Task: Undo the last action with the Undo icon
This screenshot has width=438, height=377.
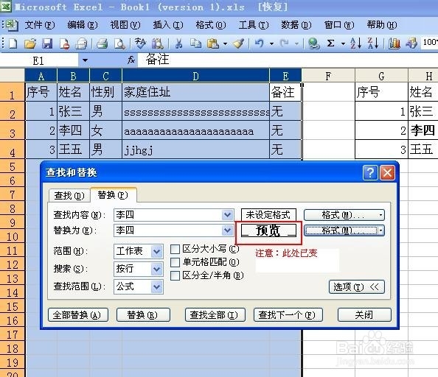Action: [260, 43]
